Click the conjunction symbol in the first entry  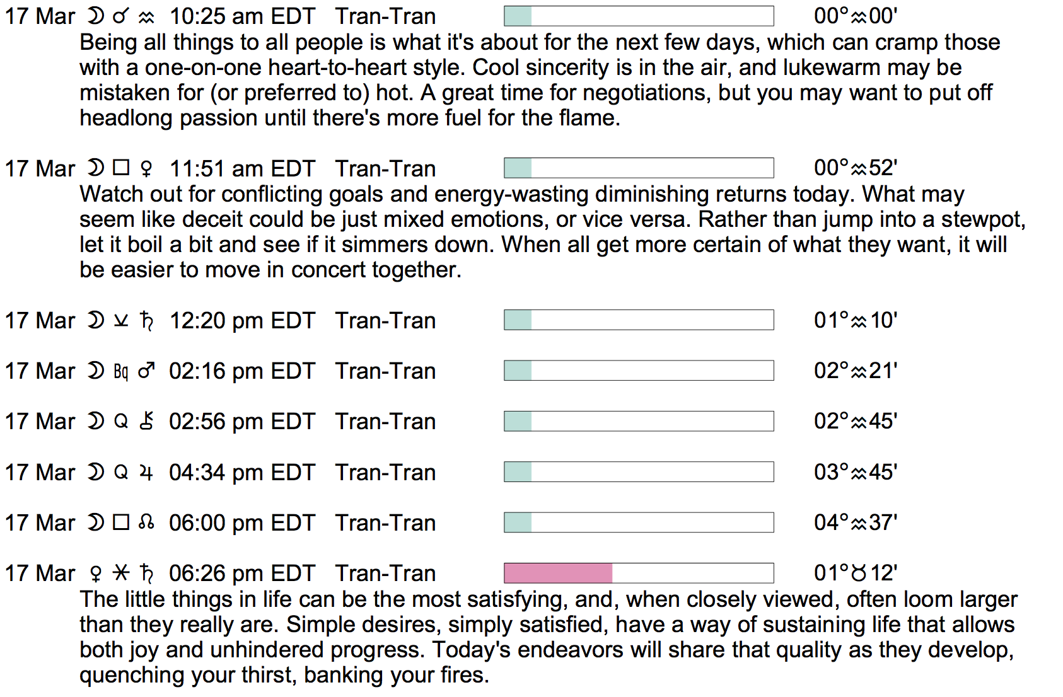tap(120, 16)
